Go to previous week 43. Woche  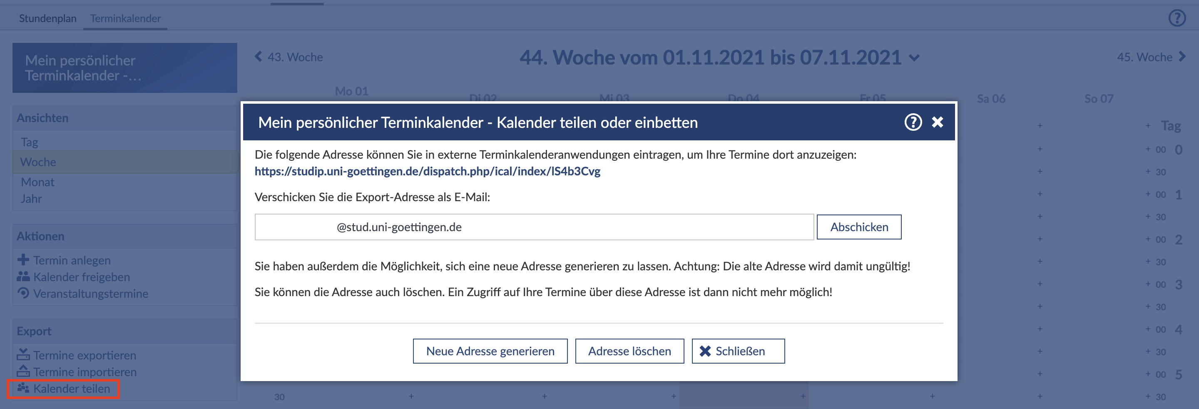(x=289, y=57)
